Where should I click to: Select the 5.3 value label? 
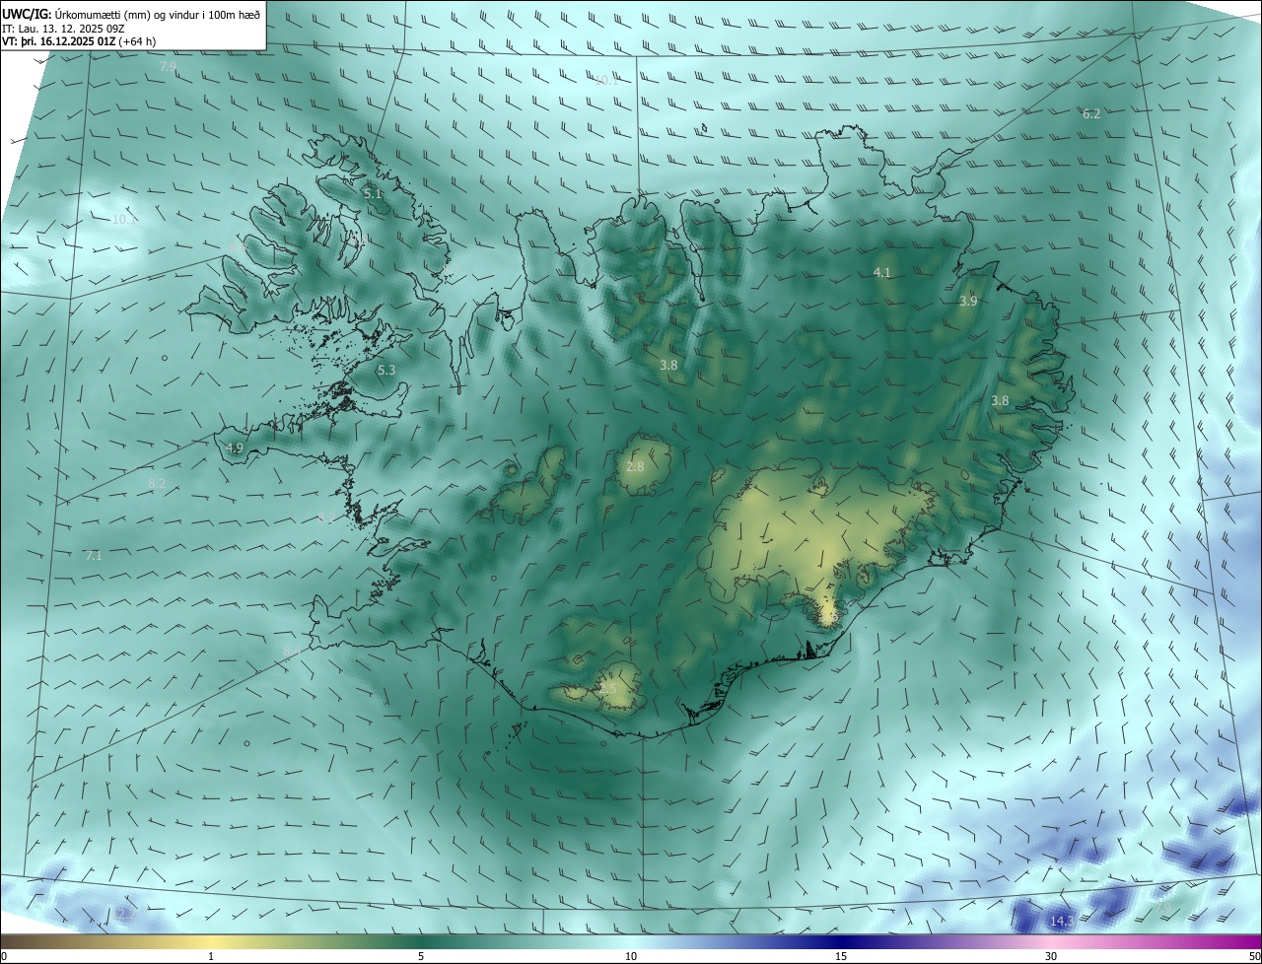[x=386, y=371]
